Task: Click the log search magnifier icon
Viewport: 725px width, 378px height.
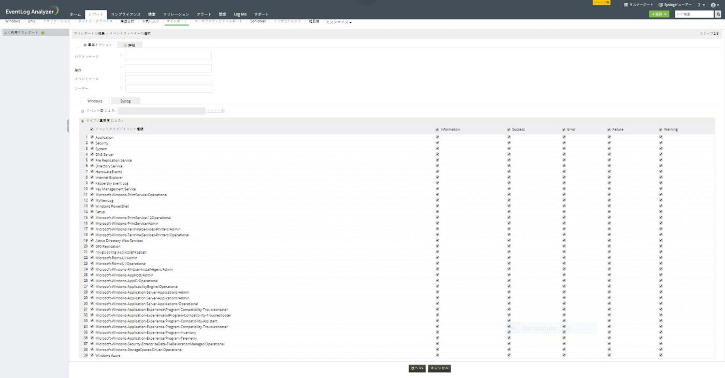Action: click(718, 14)
